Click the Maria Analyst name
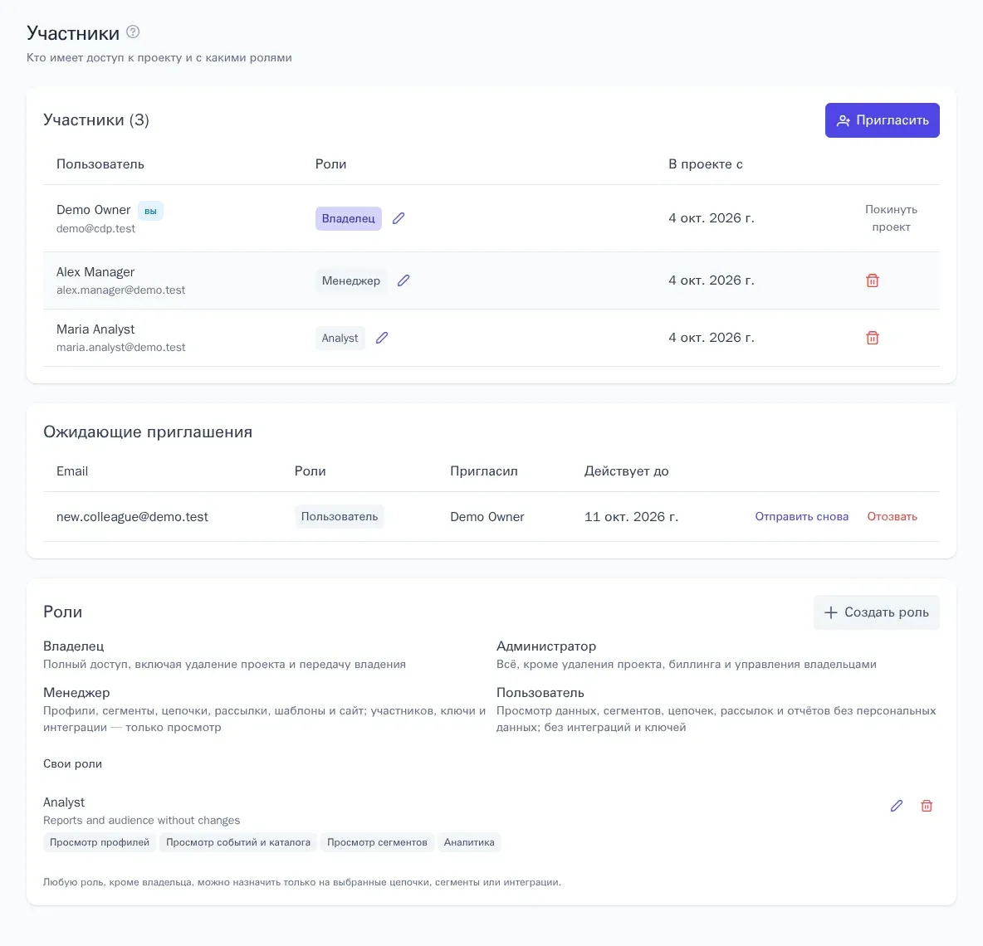The width and height of the screenshot is (983, 946). [x=95, y=329]
